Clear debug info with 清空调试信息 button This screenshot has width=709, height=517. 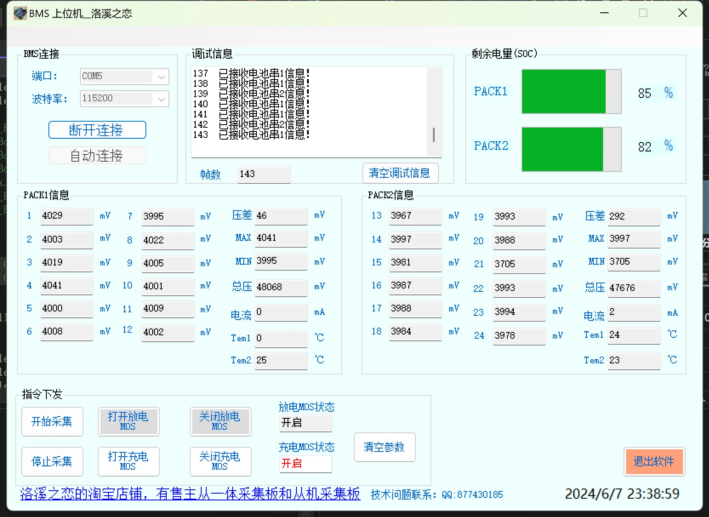(400, 173)
